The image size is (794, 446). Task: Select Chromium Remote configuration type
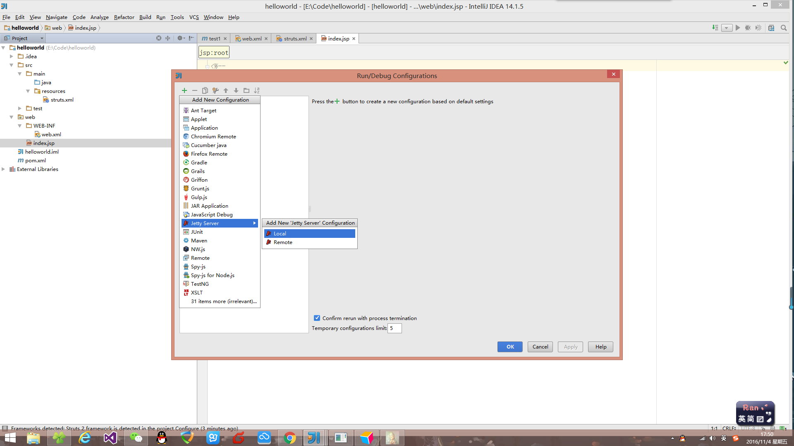220,137
